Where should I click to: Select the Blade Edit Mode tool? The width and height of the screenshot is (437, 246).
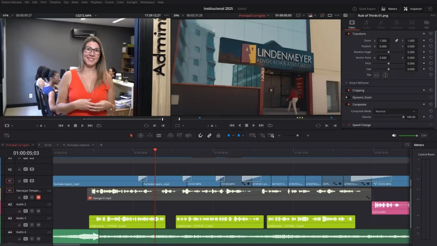pyautogui.click(x=159, y=135)
